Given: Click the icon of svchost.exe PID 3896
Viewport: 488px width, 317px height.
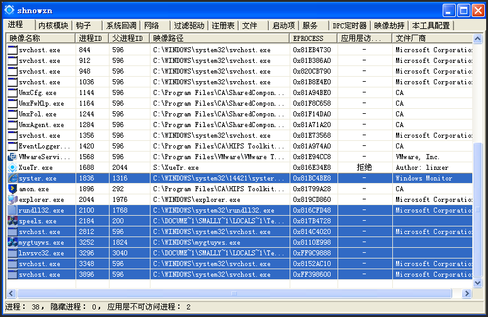Looking at the screenshot, I should [13, 274].
